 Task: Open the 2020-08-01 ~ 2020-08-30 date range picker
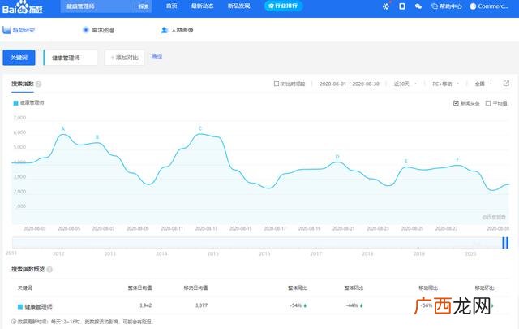tap(350, 84)
